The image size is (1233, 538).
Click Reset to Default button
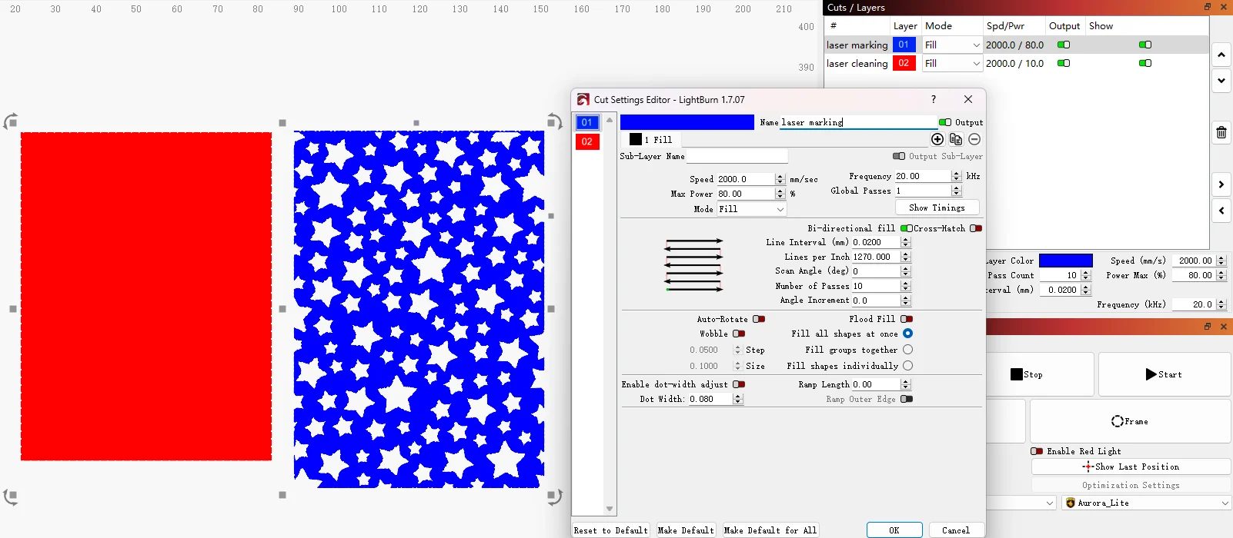coord(610,530)
